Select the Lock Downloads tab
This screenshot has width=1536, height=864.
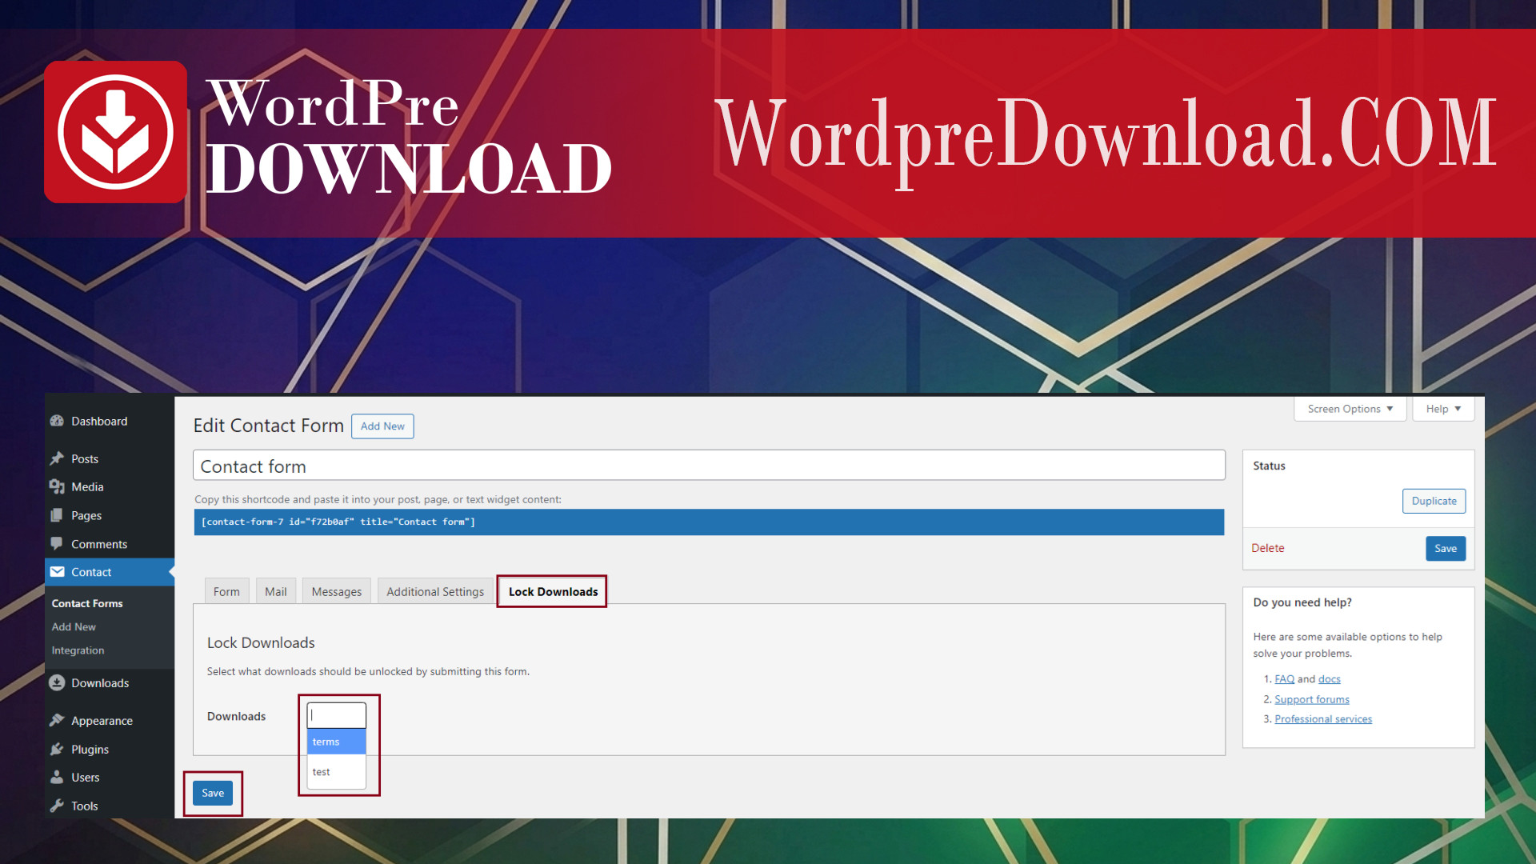(x=553, y=591)
